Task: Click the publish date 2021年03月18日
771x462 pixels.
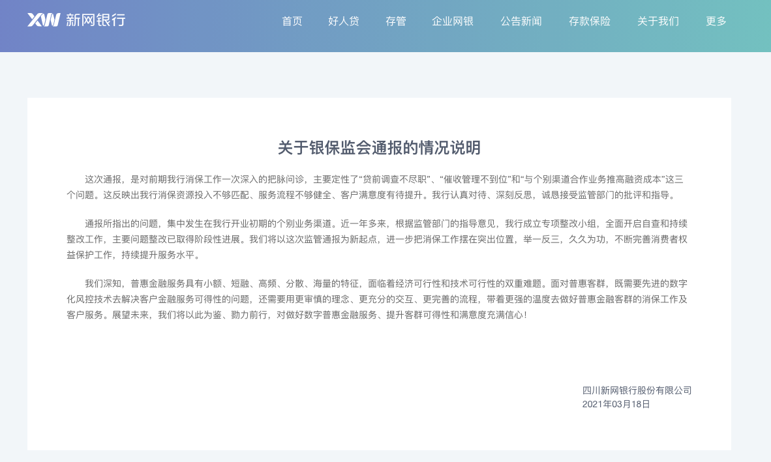Action: pos(616,404)
